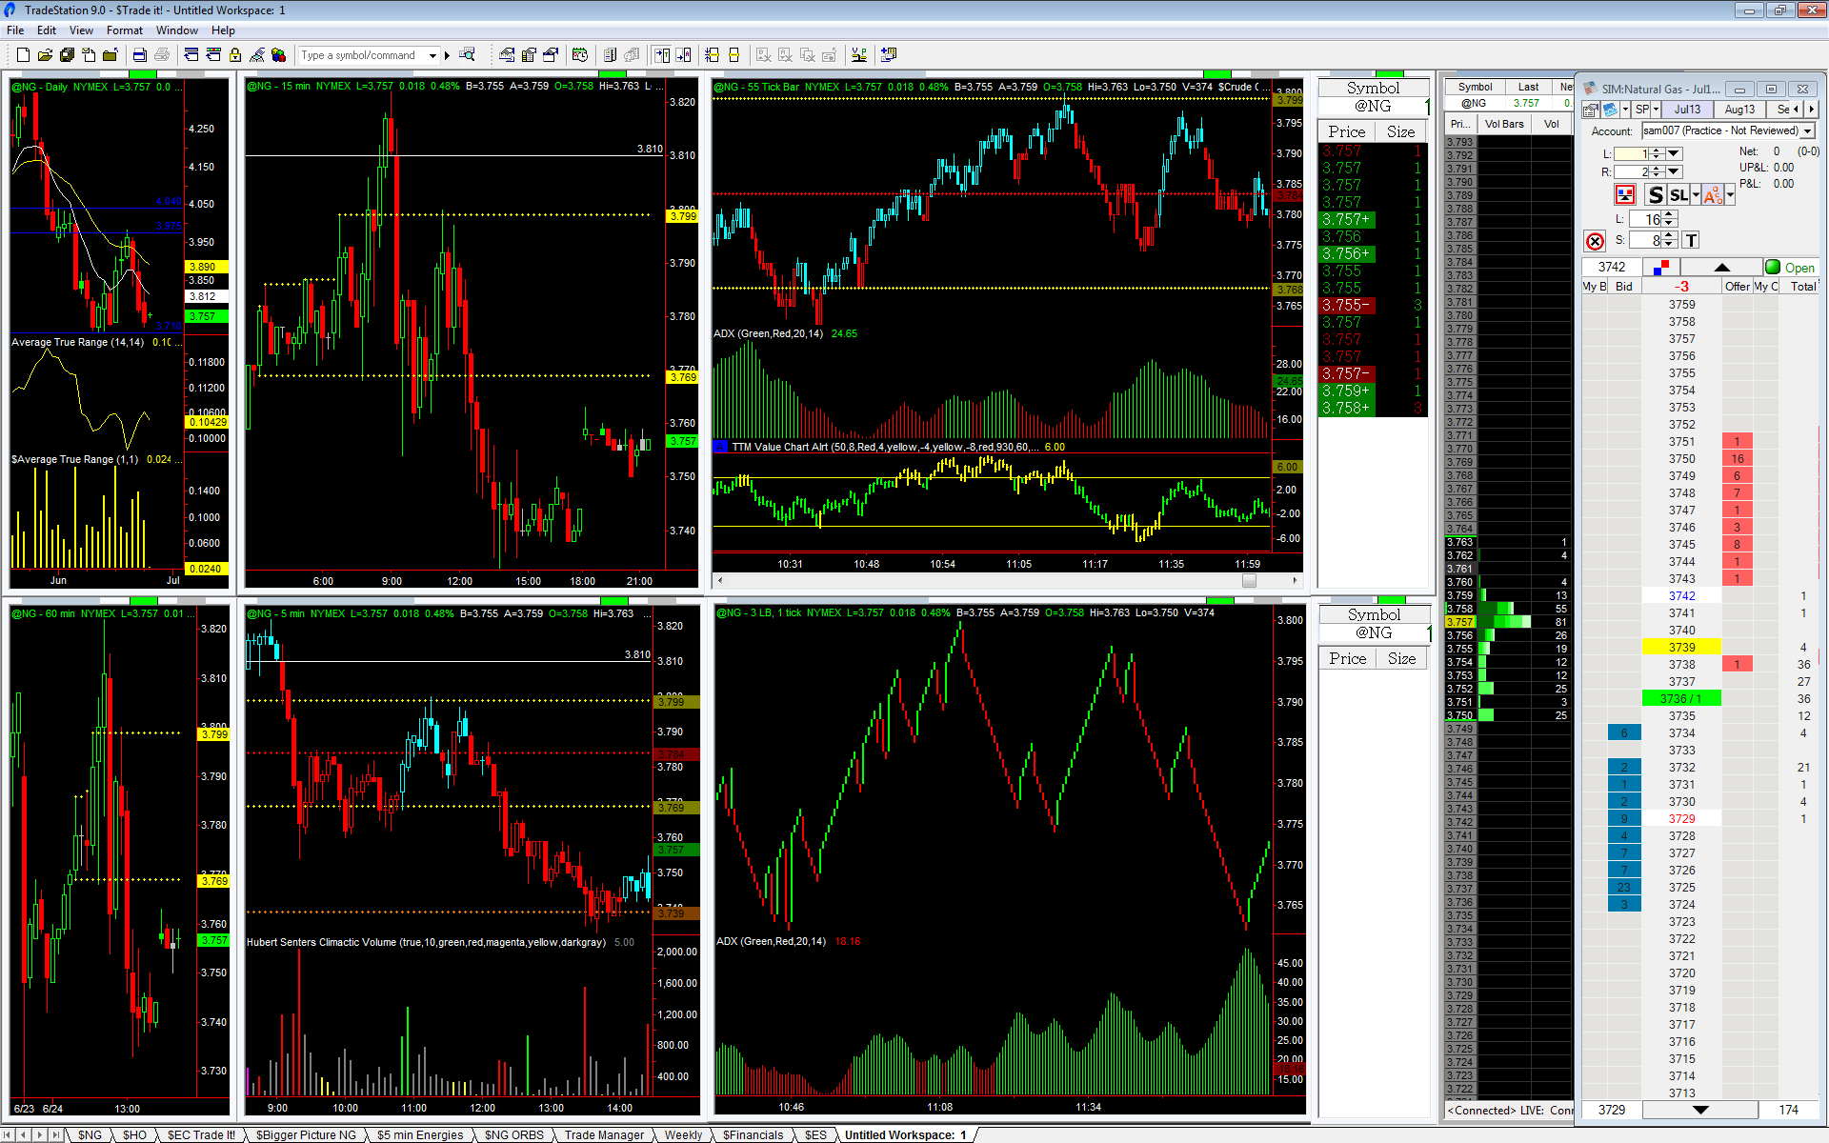This screenshot has width=1829, height=1143.
Task: Open the Window menu
Action: pos(177,30)
